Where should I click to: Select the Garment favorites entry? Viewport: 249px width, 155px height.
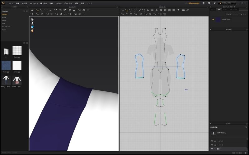pos(5,14)
